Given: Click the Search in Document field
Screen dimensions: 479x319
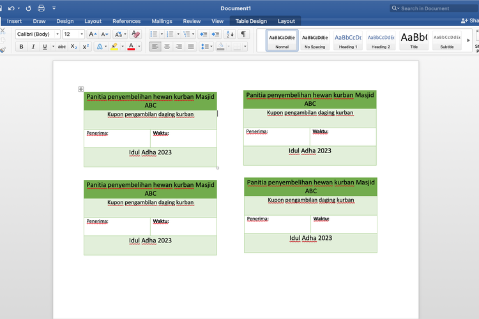Looking at the screenshot, I should pos(434,8).
